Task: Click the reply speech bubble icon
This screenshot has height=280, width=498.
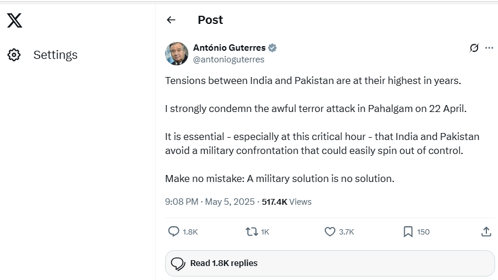Action: tap(174, 232)
